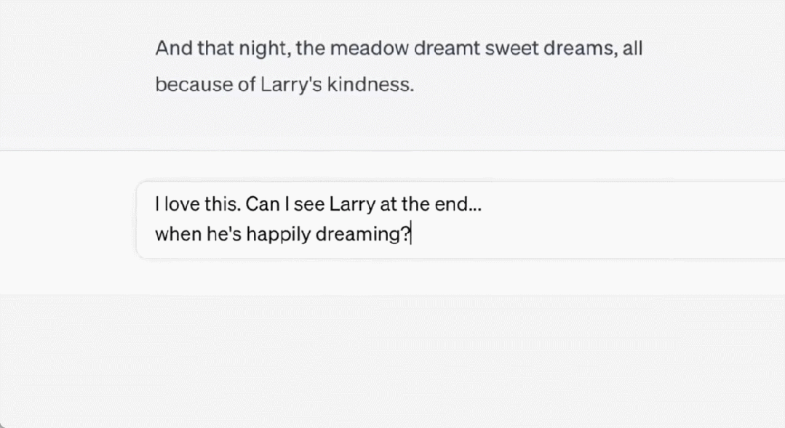785x428 pixels.
Task: Click "And that night," in the story
Action: pyautogui.click(x=203, y=49)
